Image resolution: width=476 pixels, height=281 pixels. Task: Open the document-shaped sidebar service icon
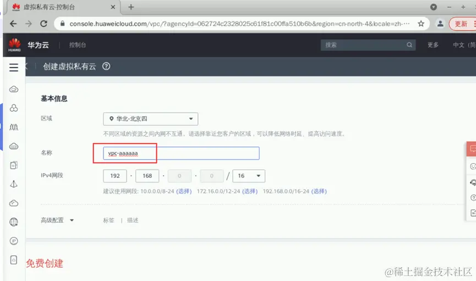click(14, 165)
